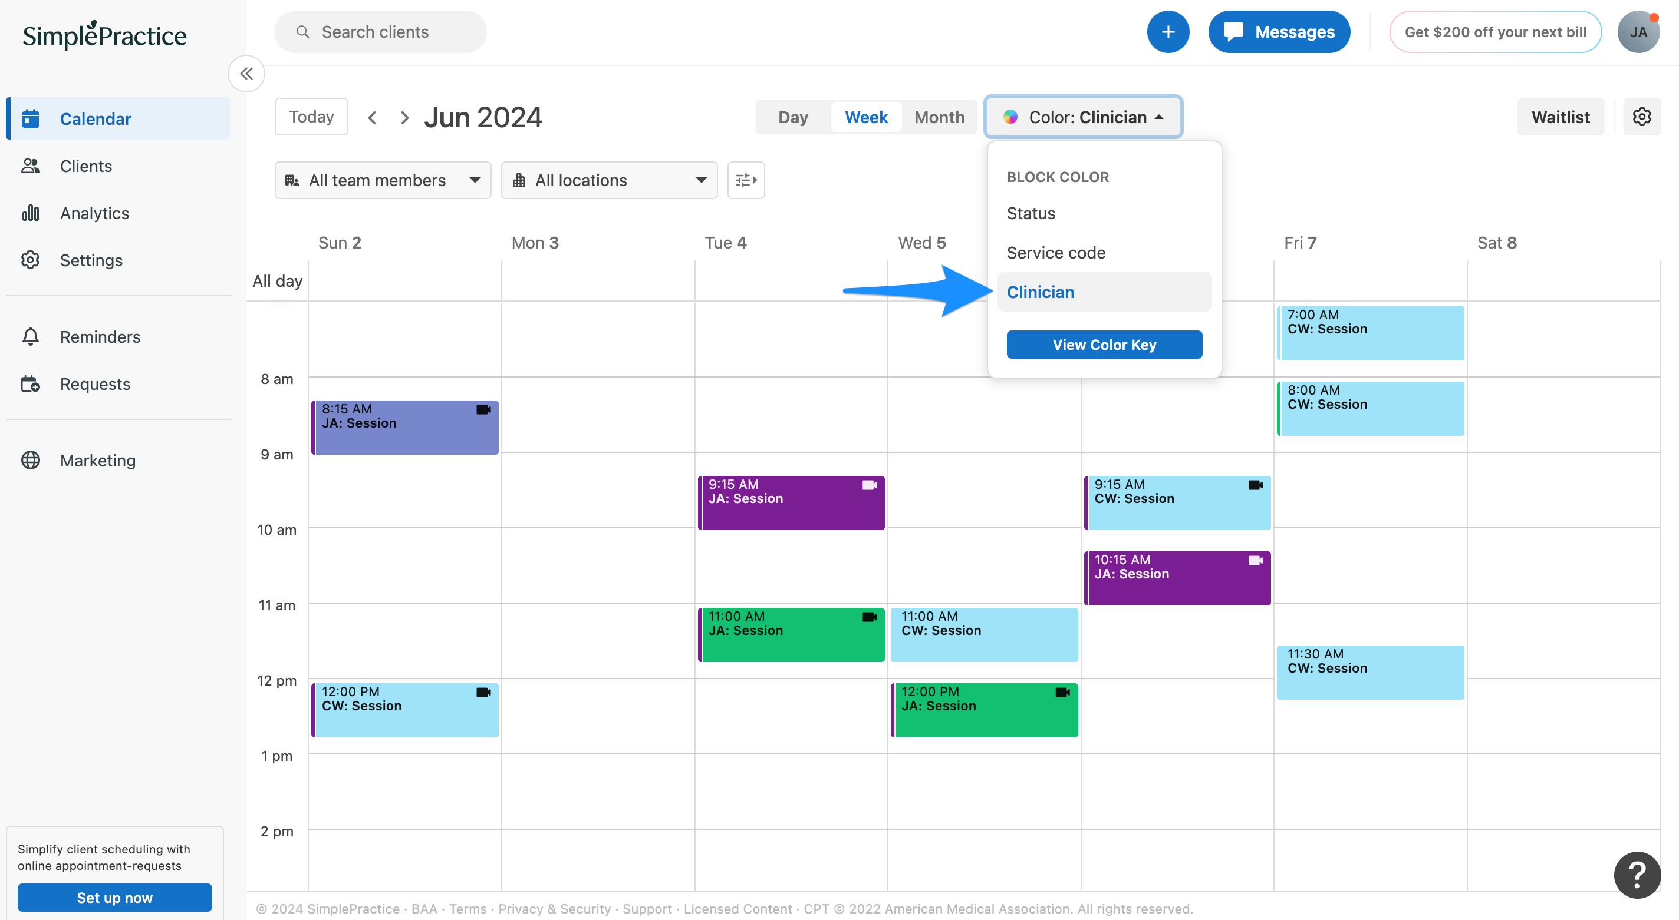Click the magnifier icon in the search box
The width and height of the screenshot is (1679, 920).
pyautogui.click(x=302, y=32)
